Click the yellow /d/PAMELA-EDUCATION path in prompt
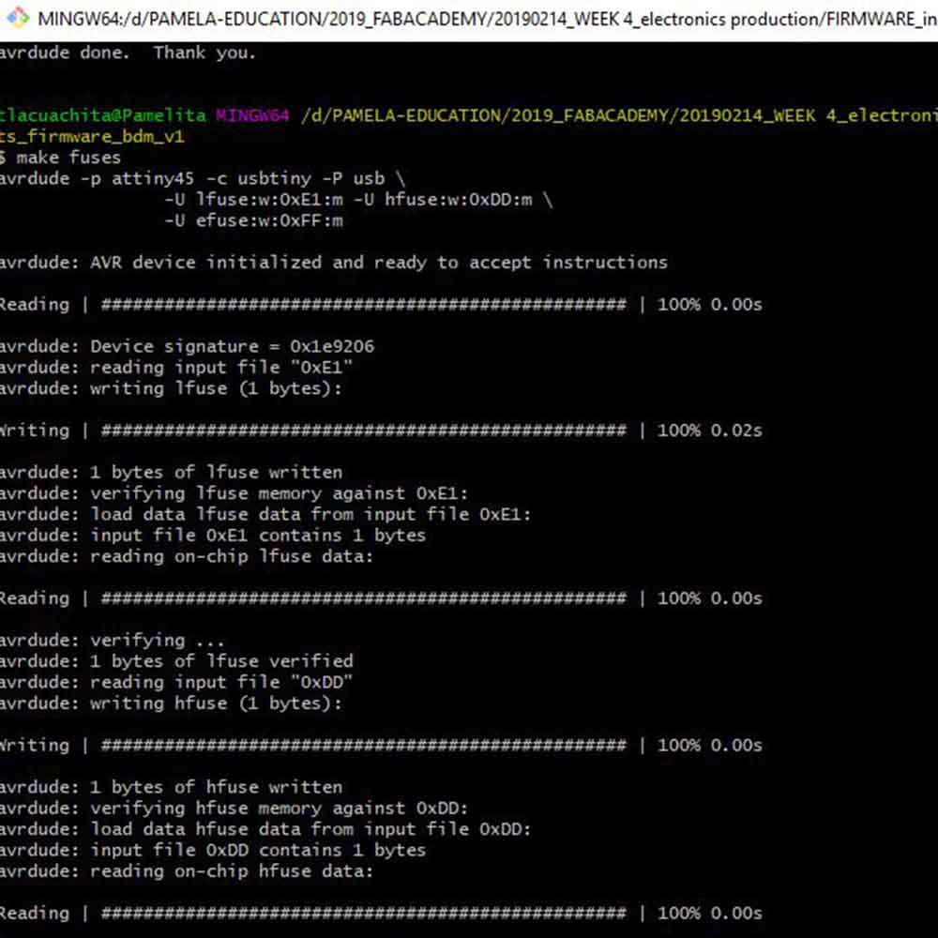This screenshot has height=938, width=938. coord(619,115)
